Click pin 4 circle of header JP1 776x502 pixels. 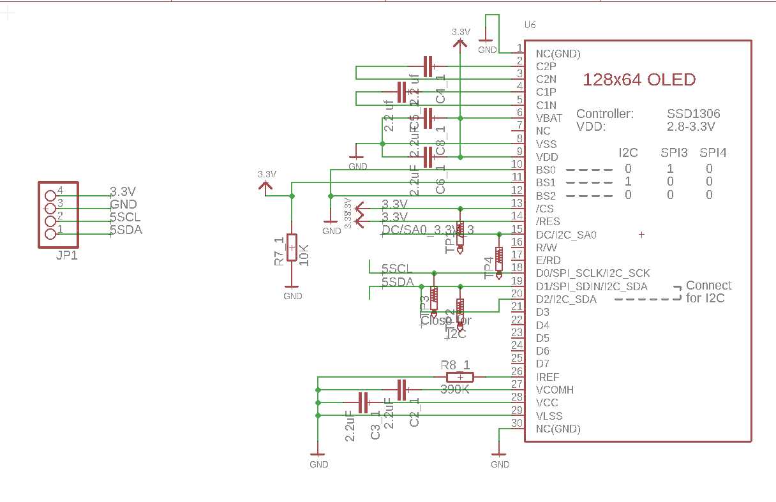click(50, 196)
